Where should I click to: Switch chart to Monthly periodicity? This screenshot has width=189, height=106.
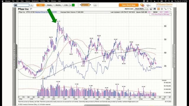58,5
